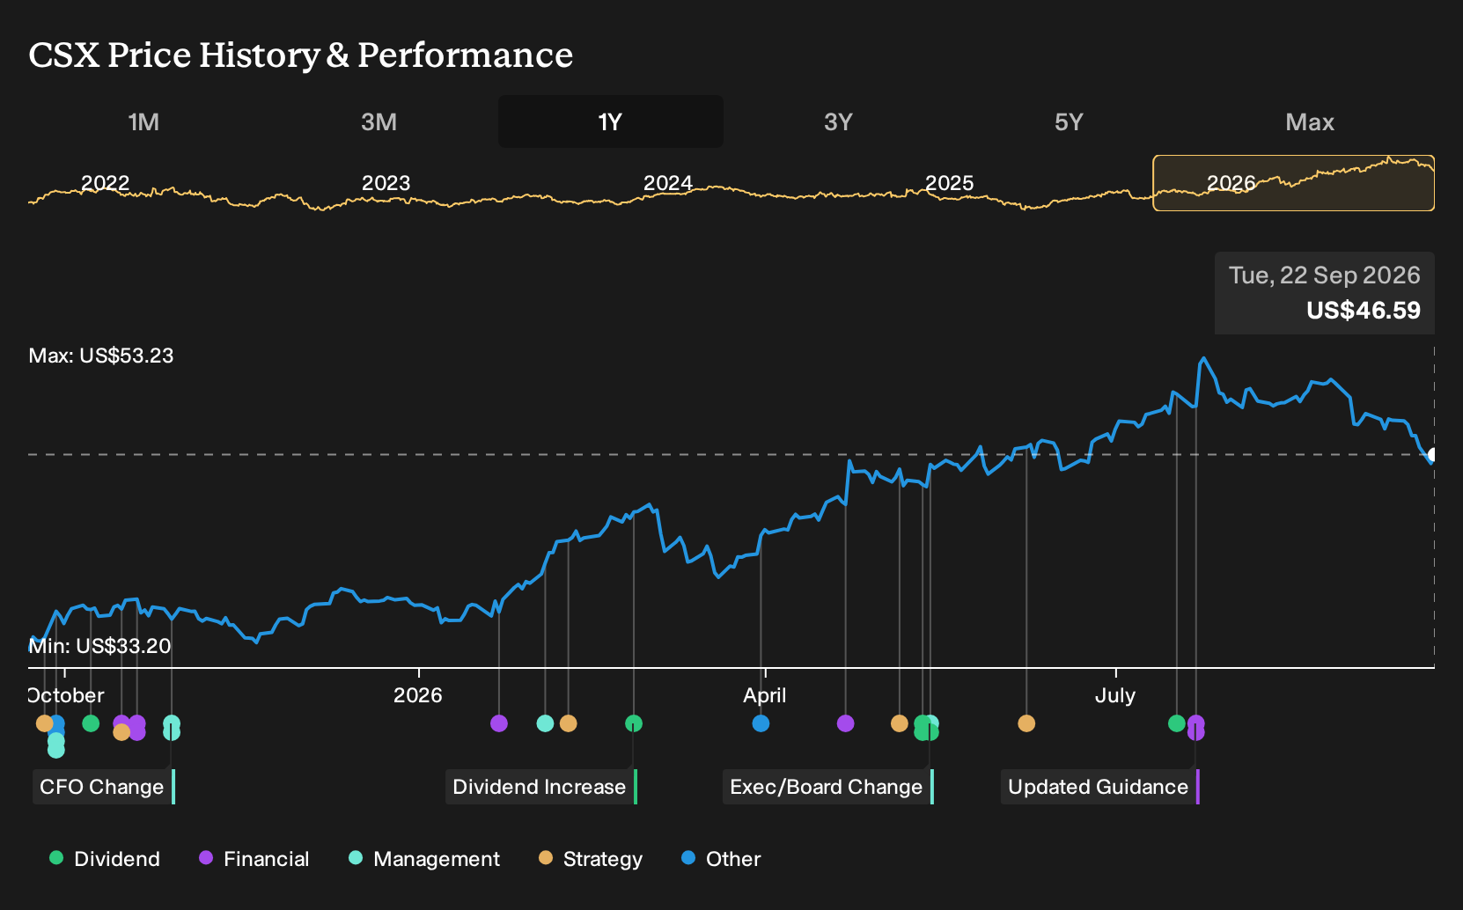Click the 'CSX Price History & Performance' heading
This screenshot has width=1463, height=910.
pyautogui.click(x=301, y=55)
